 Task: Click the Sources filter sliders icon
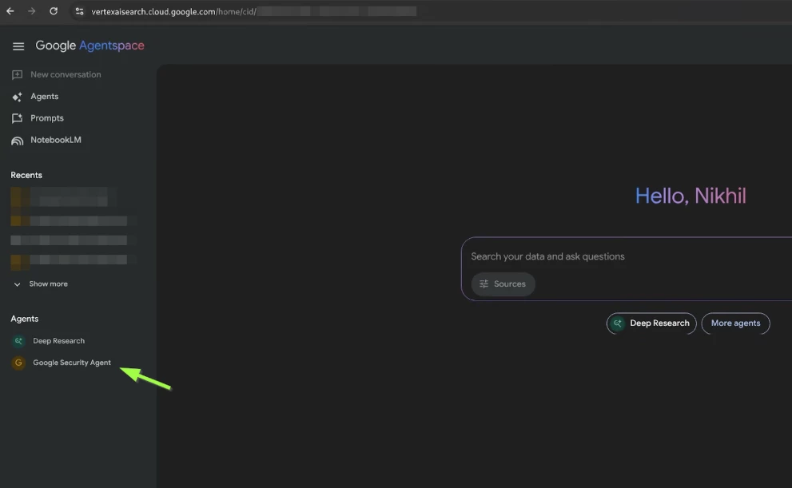pyautogui.click(x=484, y=284)
